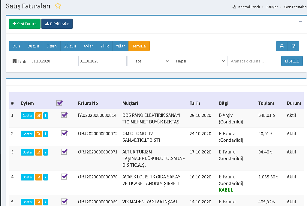Click the Yeni Fatura button
This screenshot has height=206, width=307.
pos(25,24)
